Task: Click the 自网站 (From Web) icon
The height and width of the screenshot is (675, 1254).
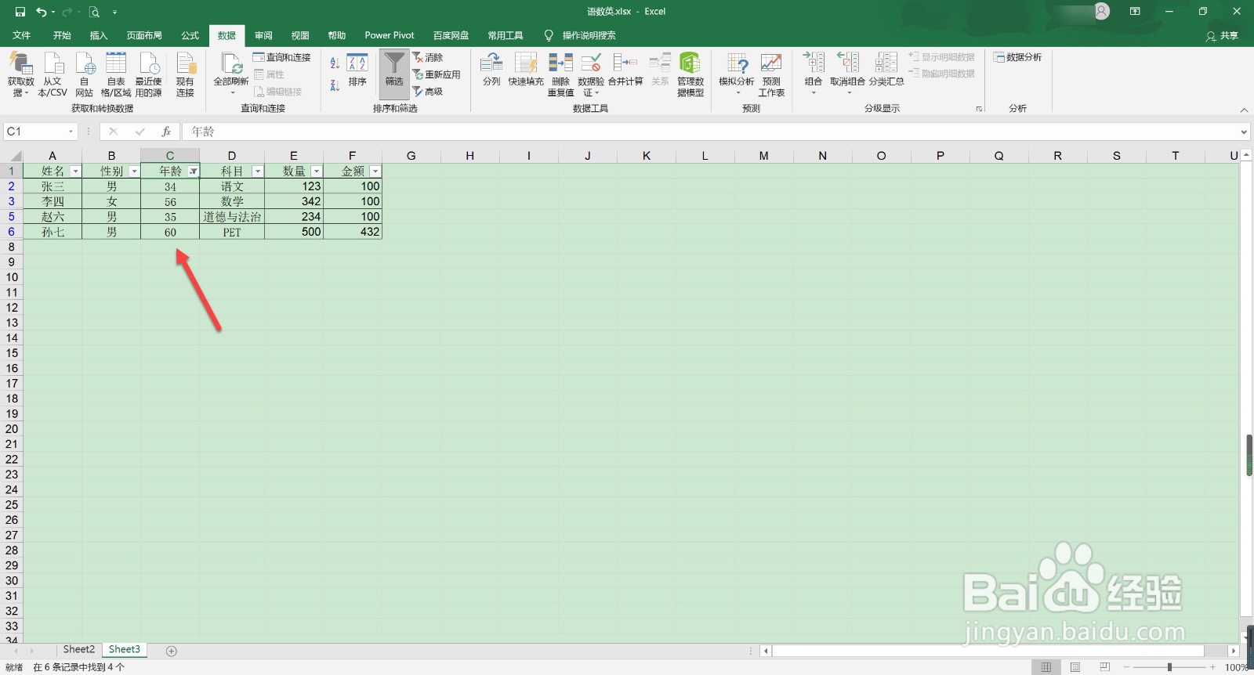Action: [84, 74]
